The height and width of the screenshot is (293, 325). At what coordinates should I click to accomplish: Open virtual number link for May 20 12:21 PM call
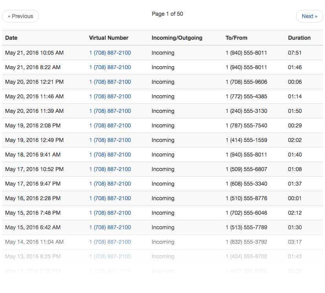pyautogui.click(x=110, y=82)
